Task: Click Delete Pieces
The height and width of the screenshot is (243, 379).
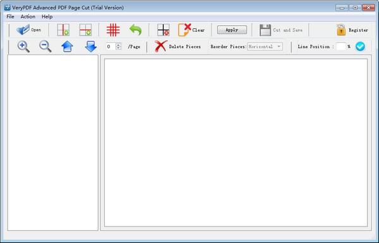Action: pos(177,46)
